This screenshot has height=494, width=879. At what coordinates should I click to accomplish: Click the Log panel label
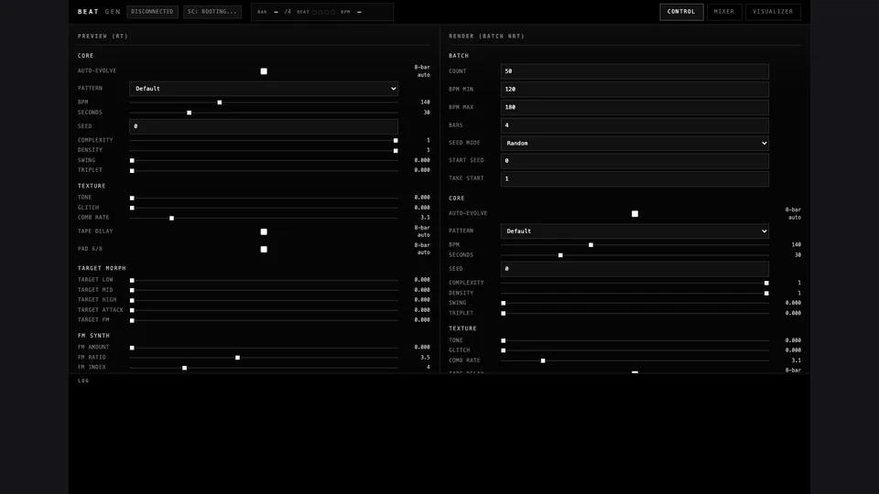(83, 381)
